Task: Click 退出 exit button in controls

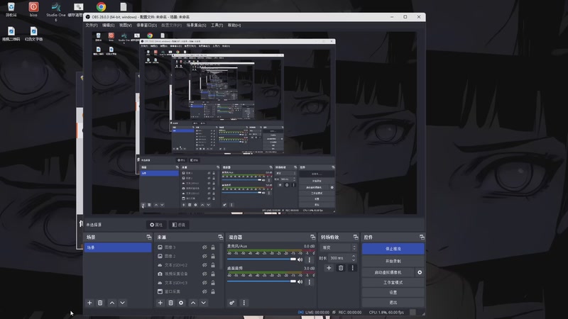Action: 393,303
